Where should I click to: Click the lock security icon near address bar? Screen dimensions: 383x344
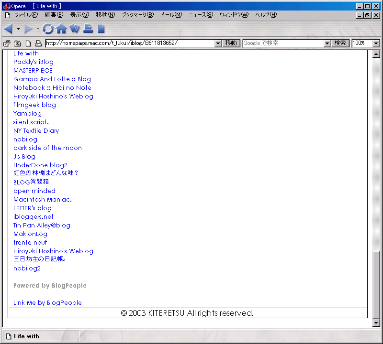pyautogui.click(x=7, y=43)
